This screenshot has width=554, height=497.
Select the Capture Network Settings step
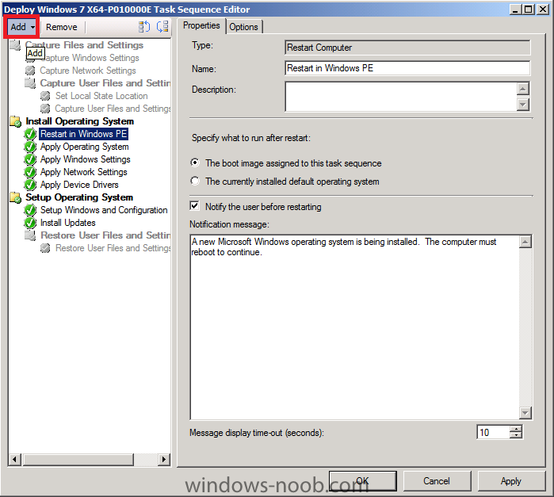88,71
